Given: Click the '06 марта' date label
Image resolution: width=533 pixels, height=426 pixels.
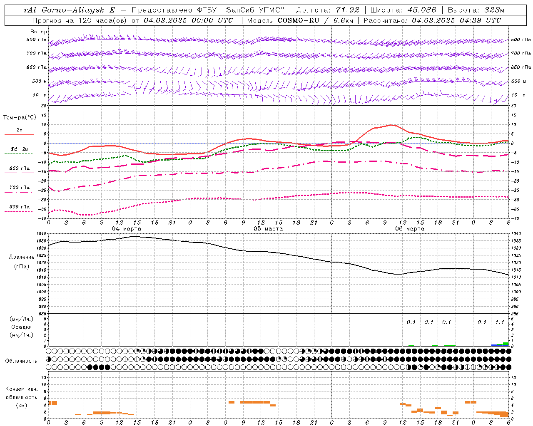Looking at the screenshot, I should 410,229.
